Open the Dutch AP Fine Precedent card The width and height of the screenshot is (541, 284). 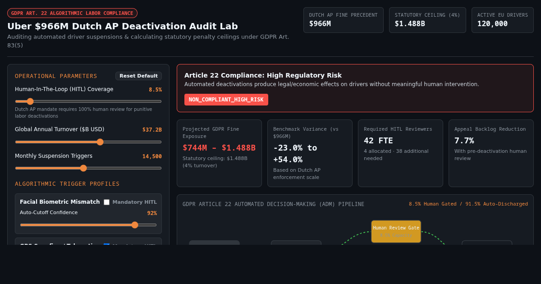click(x=344, y=20)
